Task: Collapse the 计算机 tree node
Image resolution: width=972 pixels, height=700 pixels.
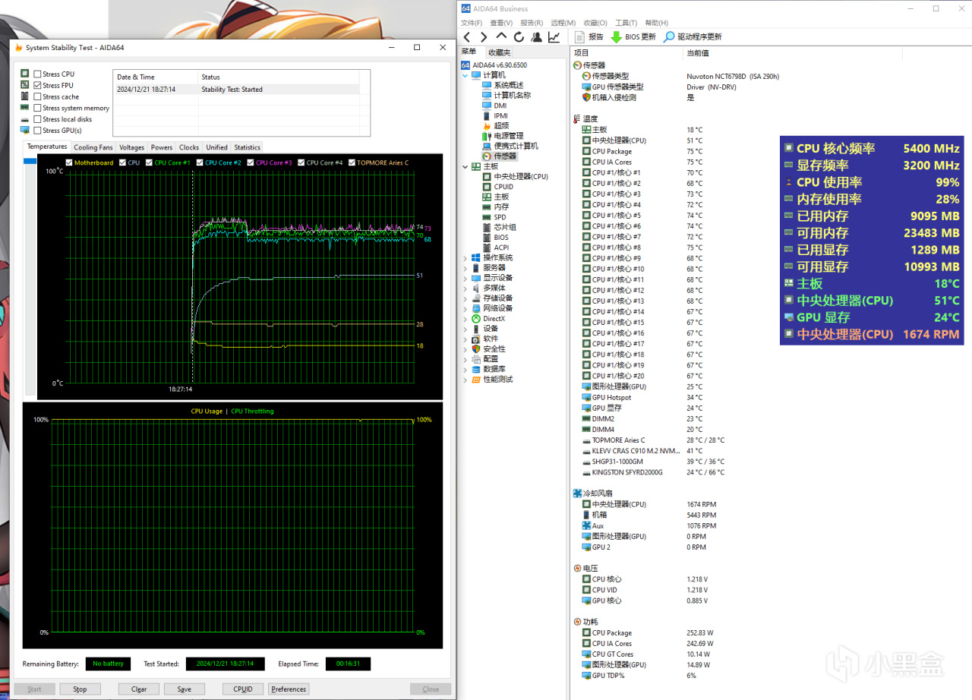Action: [x=465, y=75]
